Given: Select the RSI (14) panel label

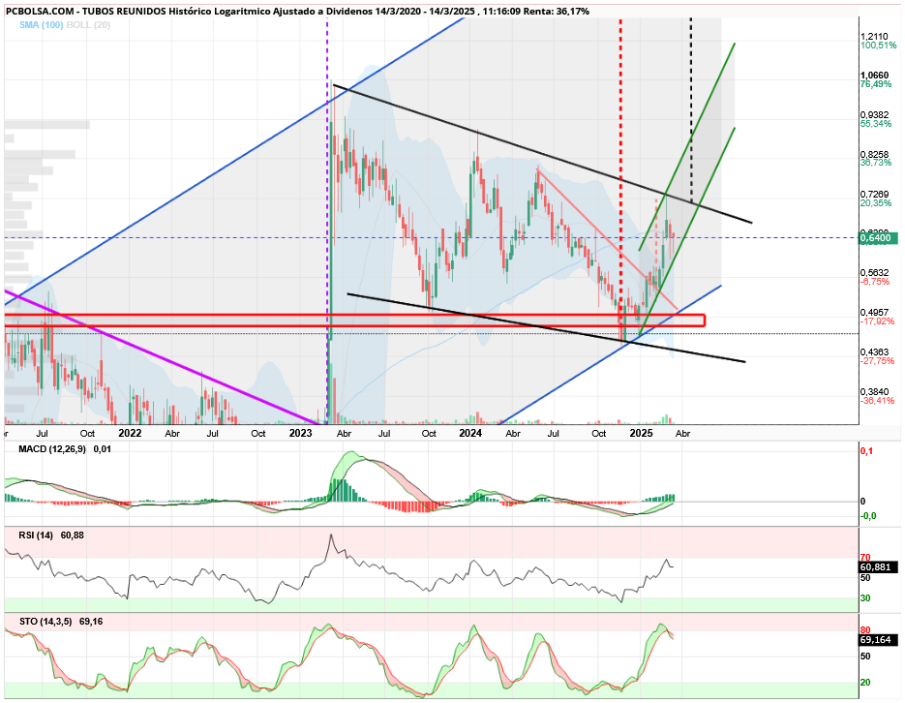Looking at the screenshot, I should tap(36, 535).
